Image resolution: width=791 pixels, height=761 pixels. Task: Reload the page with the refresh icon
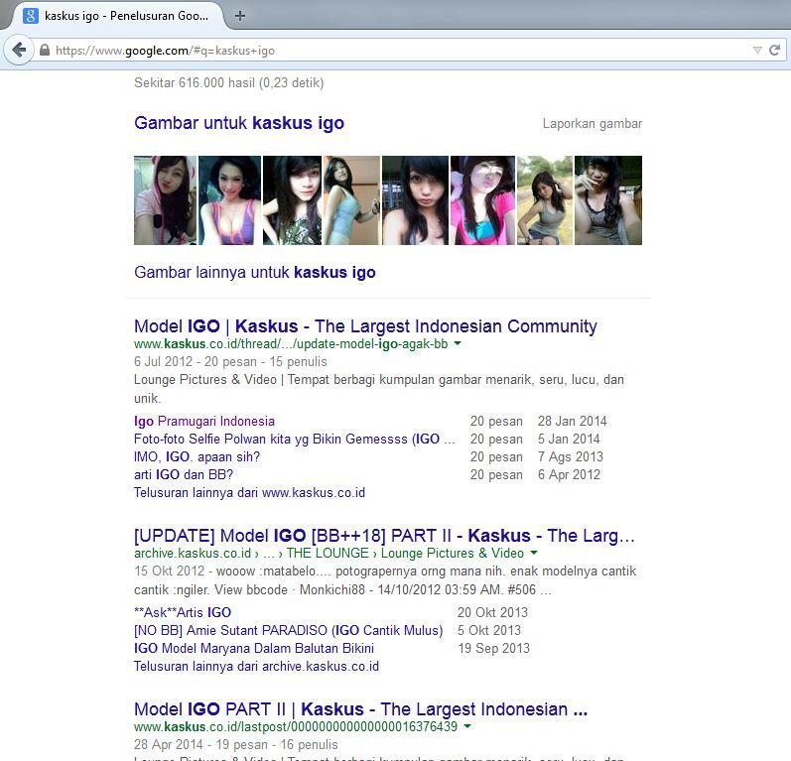point(774,50)
